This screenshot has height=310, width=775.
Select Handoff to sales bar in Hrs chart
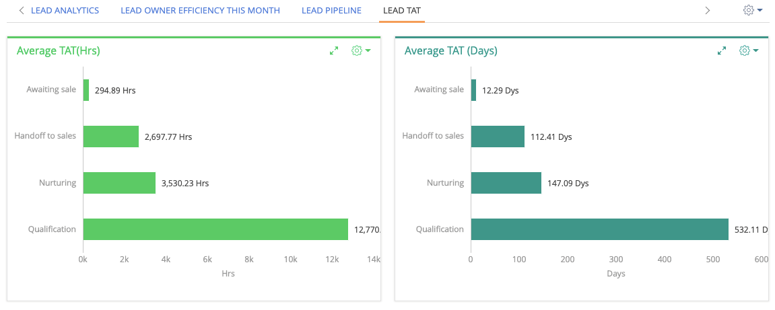pos(110,137)
